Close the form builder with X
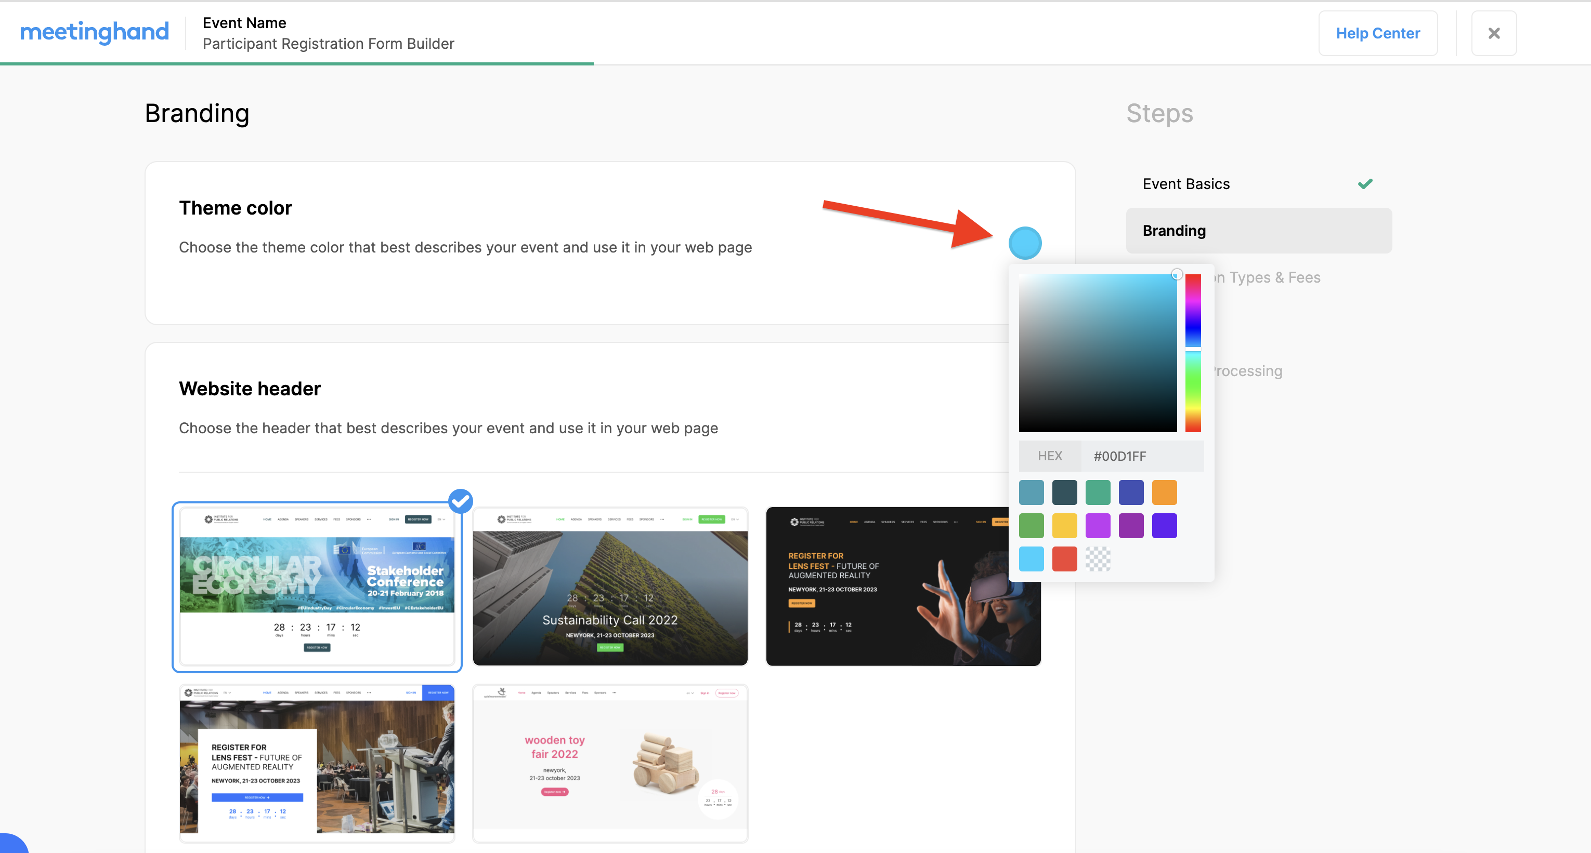The height and width of the screenshot is (853, 1591). pos(1493,33)
